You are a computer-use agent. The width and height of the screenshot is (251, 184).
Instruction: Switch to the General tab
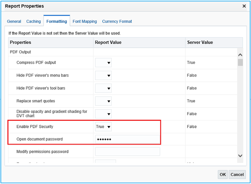[x=14, y=22]
